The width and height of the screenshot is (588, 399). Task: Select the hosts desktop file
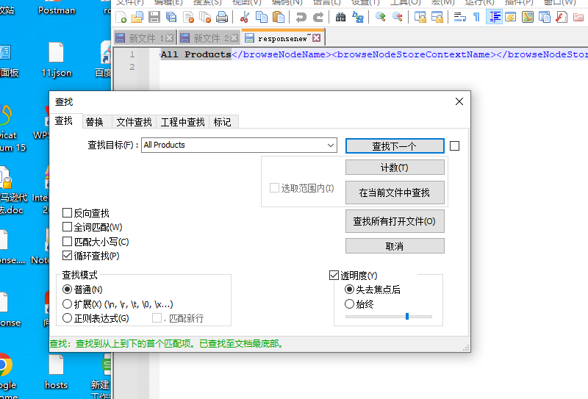click(57, 373)
